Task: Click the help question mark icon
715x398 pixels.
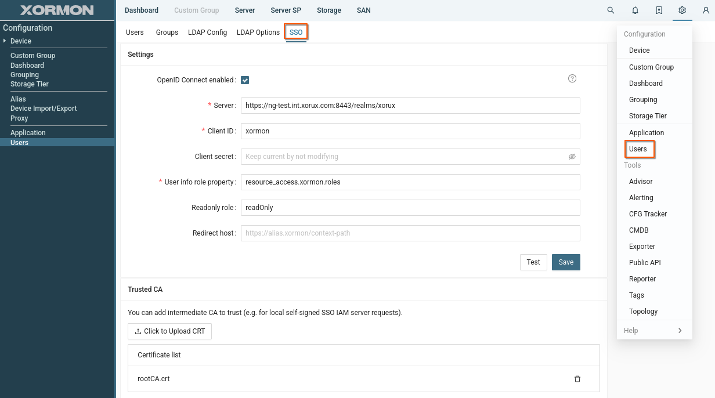Action: (x=572, y=79)
